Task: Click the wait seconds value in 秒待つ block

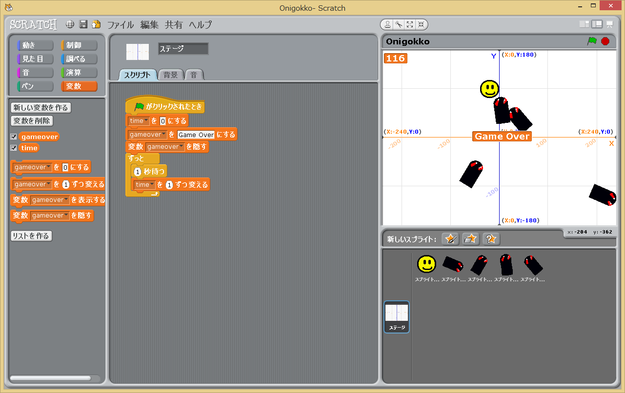Action: pos(138,172)
